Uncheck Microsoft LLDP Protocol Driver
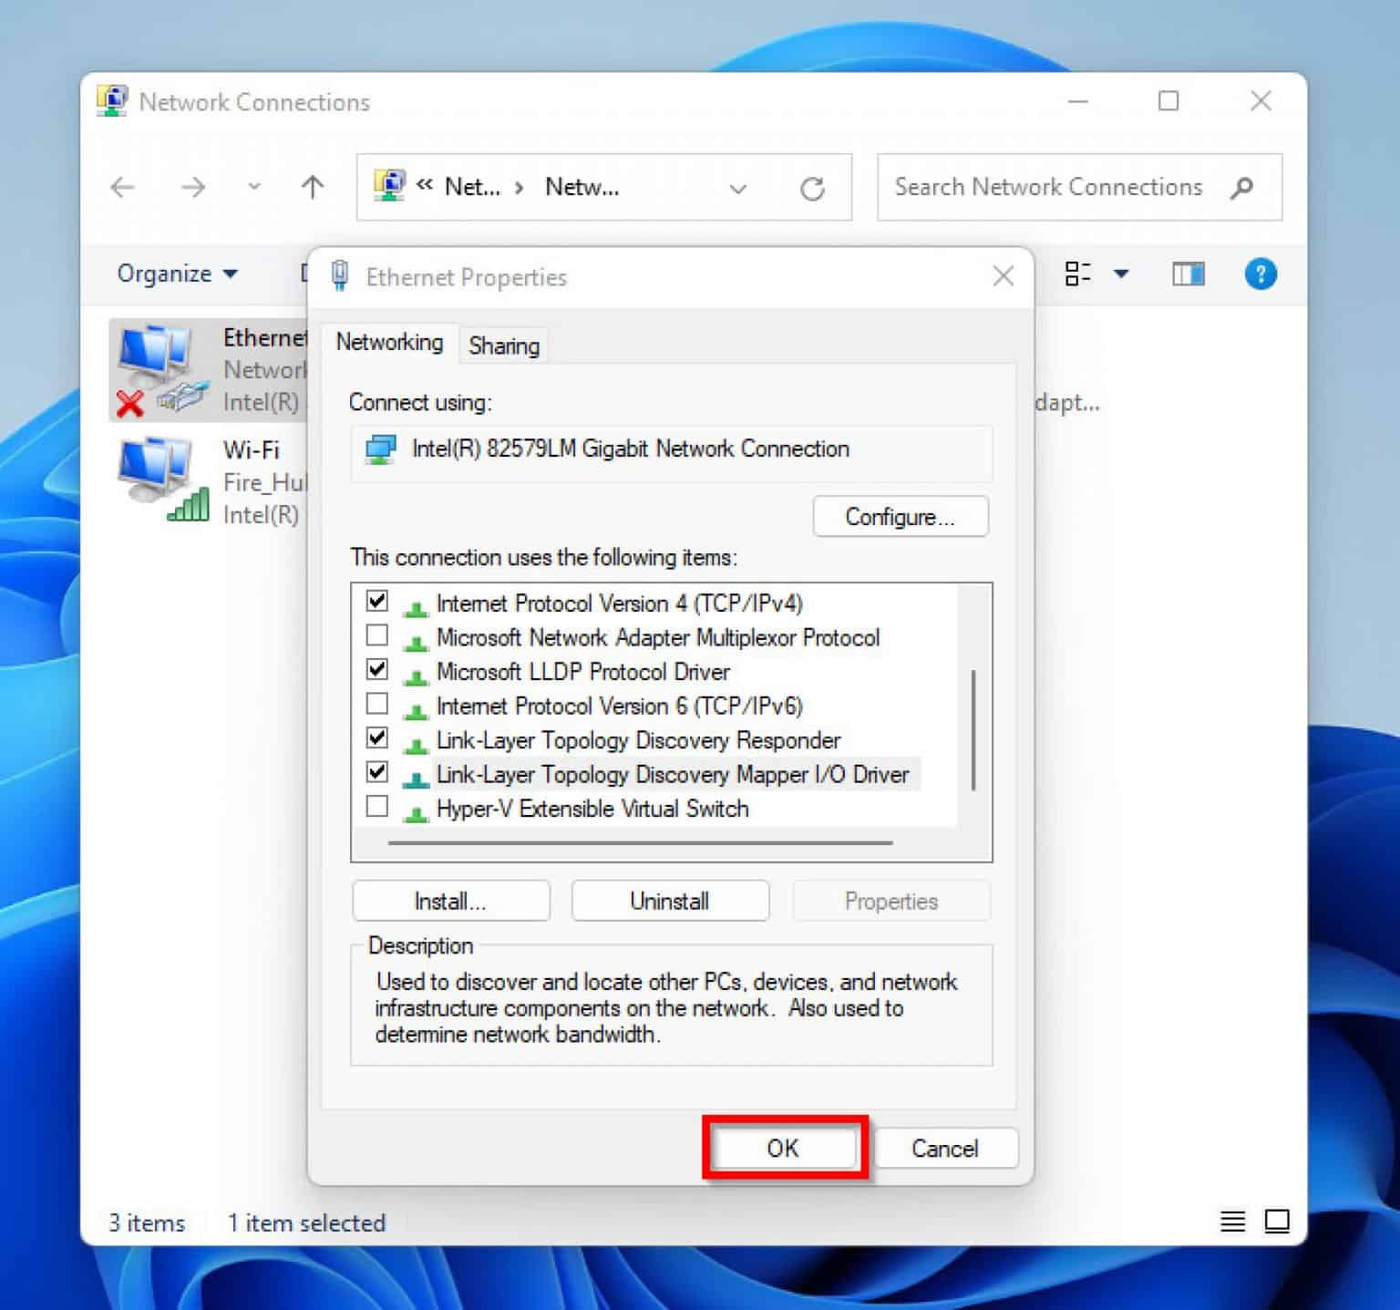Viewport: 1400px width, 1310px height. [376, 669]
